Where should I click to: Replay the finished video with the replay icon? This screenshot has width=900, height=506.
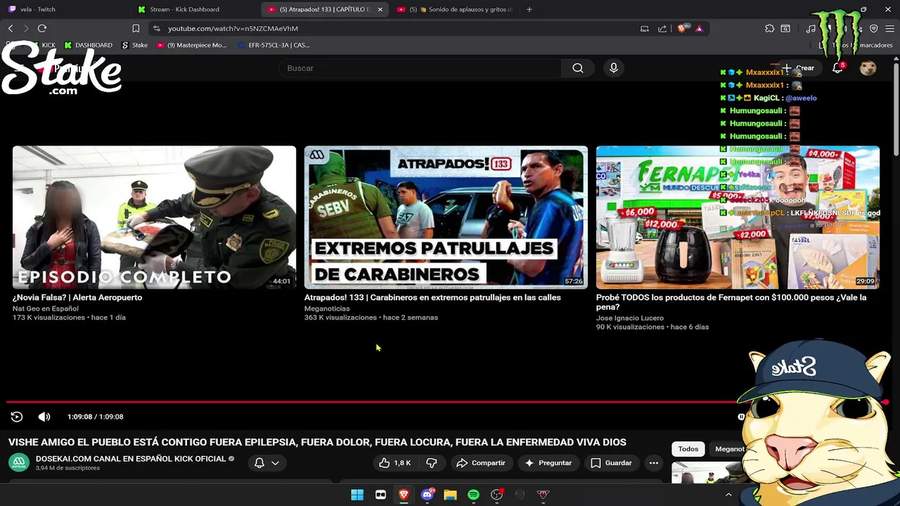[17, 417]
